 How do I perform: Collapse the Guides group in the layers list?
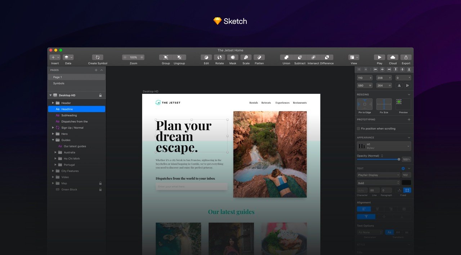[53, 140]
